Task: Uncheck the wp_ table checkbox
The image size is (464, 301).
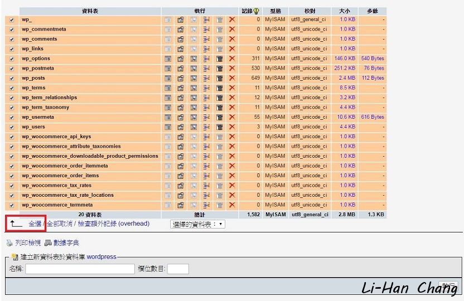Action: pos(12,20)
